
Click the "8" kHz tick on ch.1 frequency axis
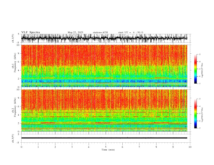19,53
